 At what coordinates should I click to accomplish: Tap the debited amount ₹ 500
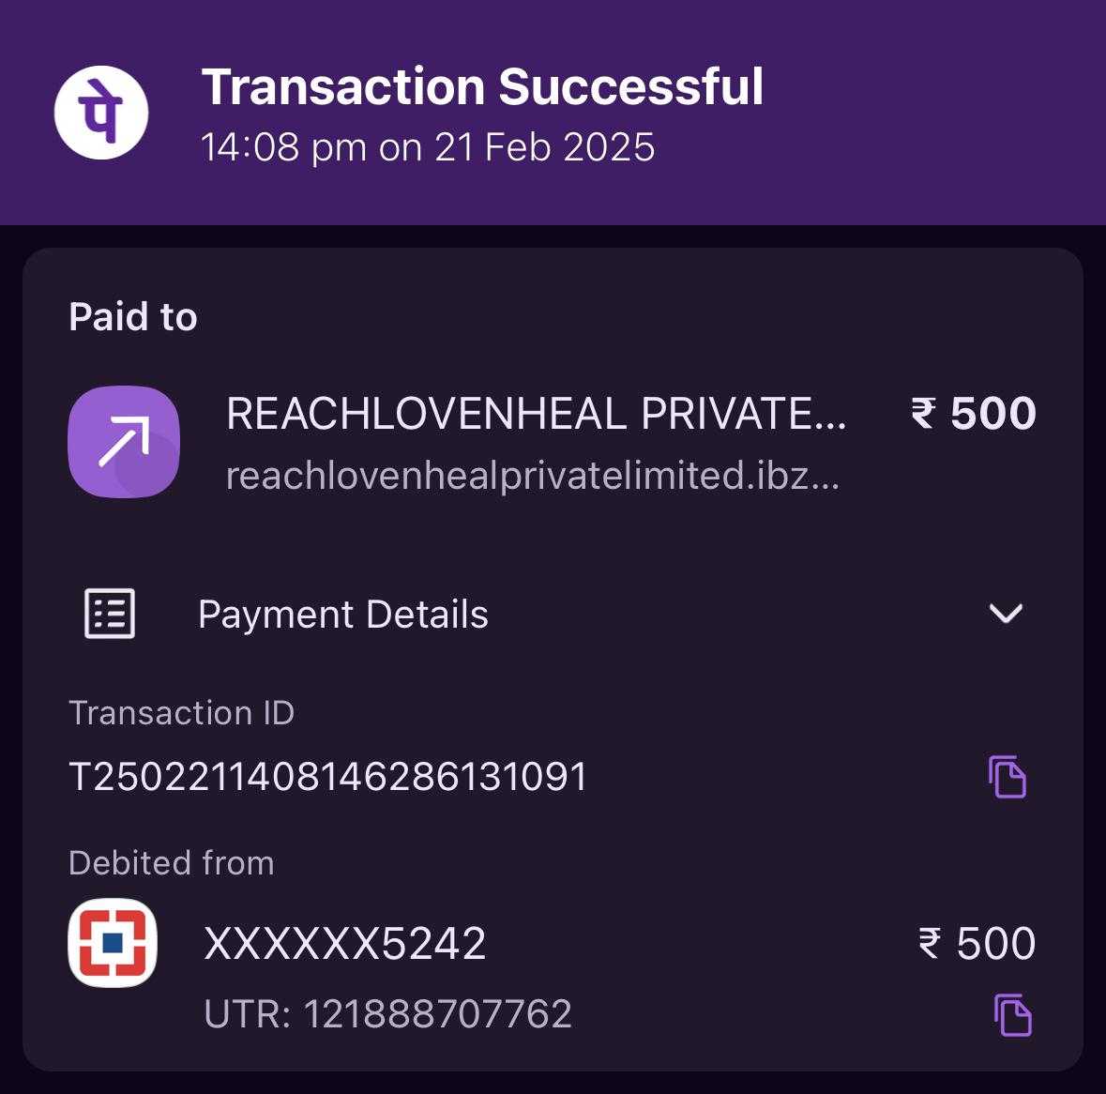click(x=977, y=943)
